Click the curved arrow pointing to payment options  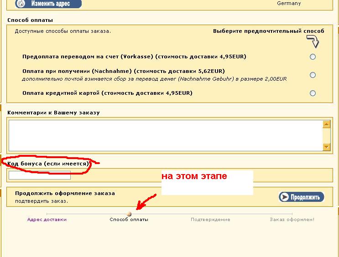[313, 42]
